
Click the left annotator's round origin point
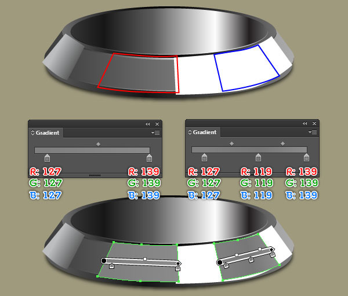click(x=104, y=261)
